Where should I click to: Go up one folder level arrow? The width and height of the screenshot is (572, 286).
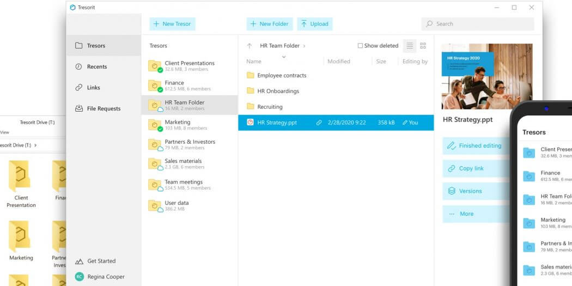(x=250, y=46)
